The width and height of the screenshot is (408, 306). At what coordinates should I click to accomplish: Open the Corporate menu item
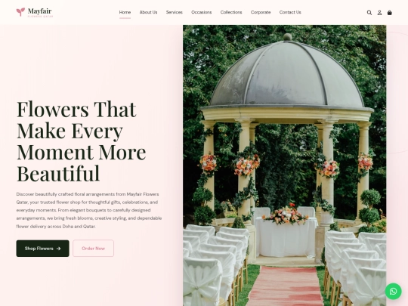[x=261, y=12]
